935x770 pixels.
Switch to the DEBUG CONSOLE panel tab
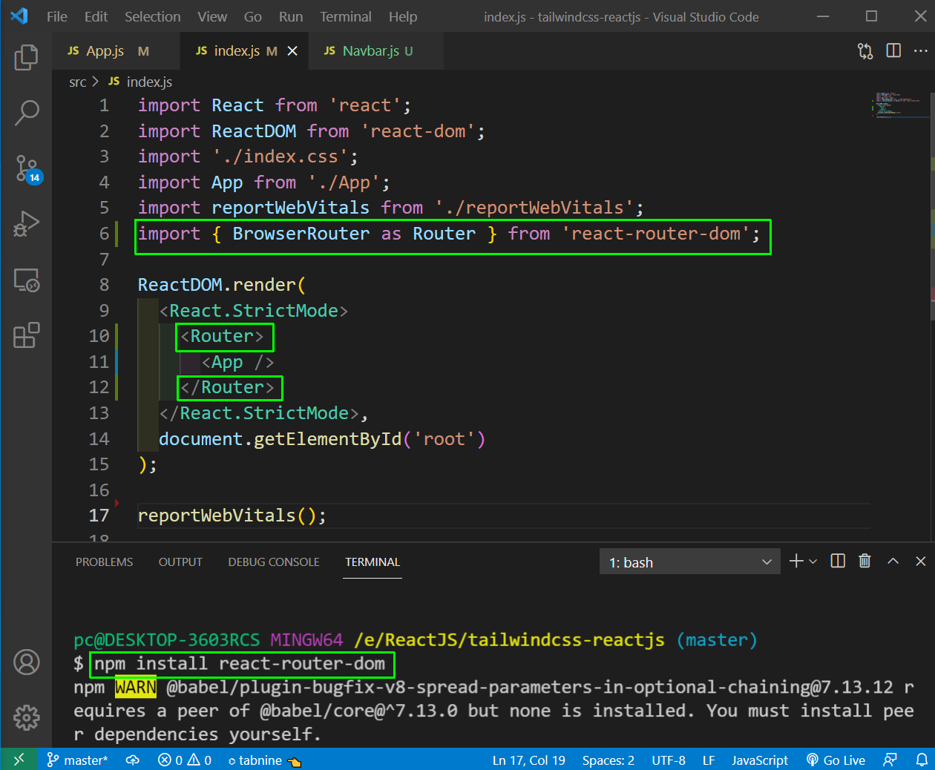click(x=274, y=562)
